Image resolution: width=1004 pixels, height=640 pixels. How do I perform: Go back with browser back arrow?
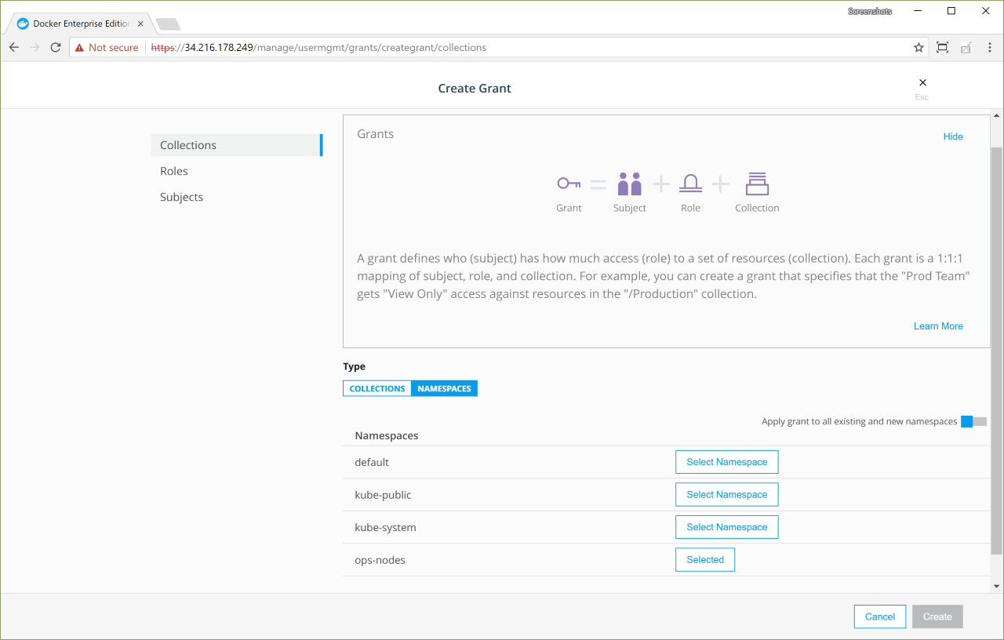(14, 48)
